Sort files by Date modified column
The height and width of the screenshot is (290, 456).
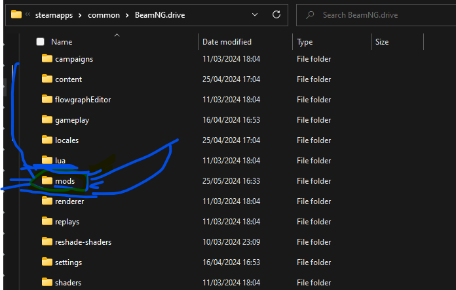[x=226, y=42]
